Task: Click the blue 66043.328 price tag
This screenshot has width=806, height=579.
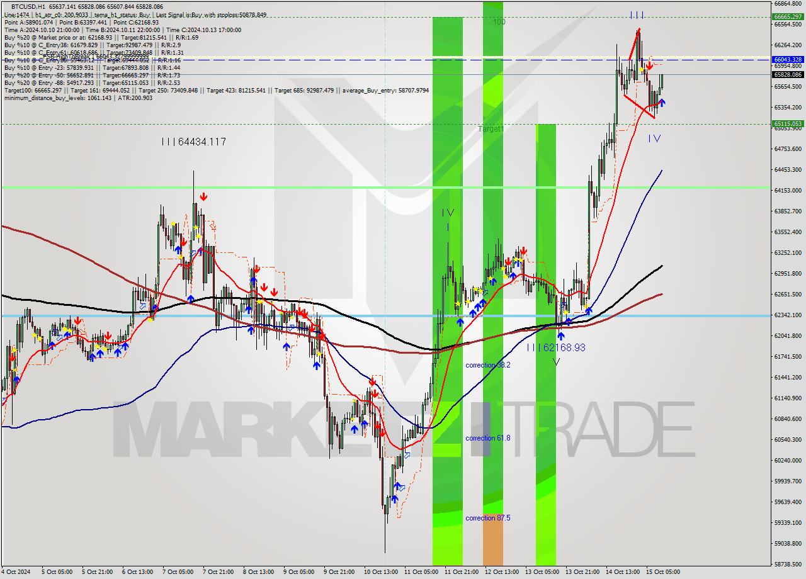Action: [x=788, y=59]
